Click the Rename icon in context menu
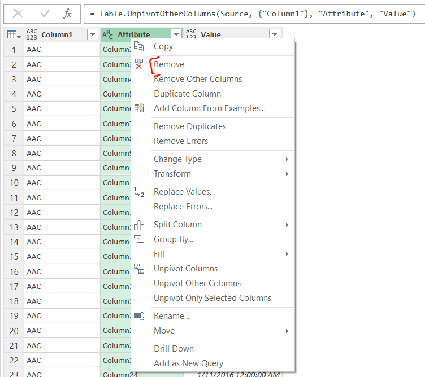This screenshot has width=425, height=377. tap(139, 316)
